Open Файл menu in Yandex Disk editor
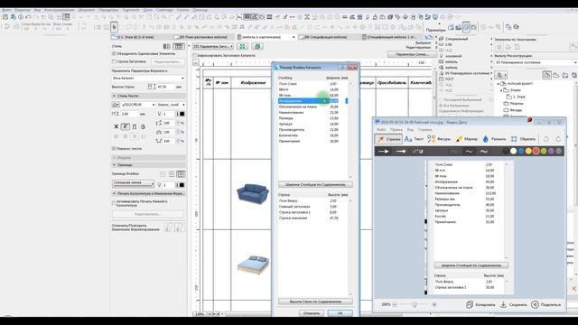Image resolution: width=578 pixels, height=325 pixels. click(381, 130)
